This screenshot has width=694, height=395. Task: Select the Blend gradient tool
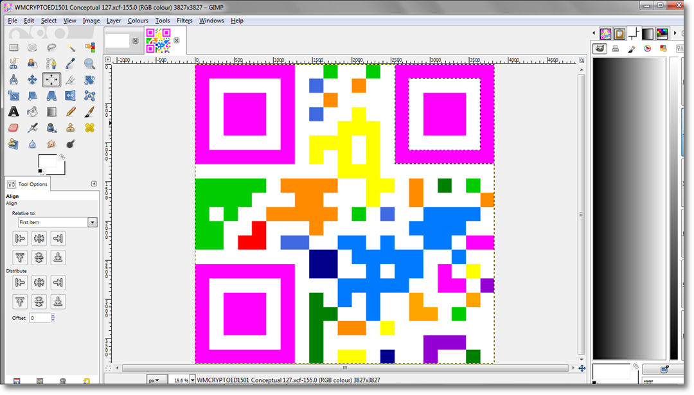tap(51, 112)
